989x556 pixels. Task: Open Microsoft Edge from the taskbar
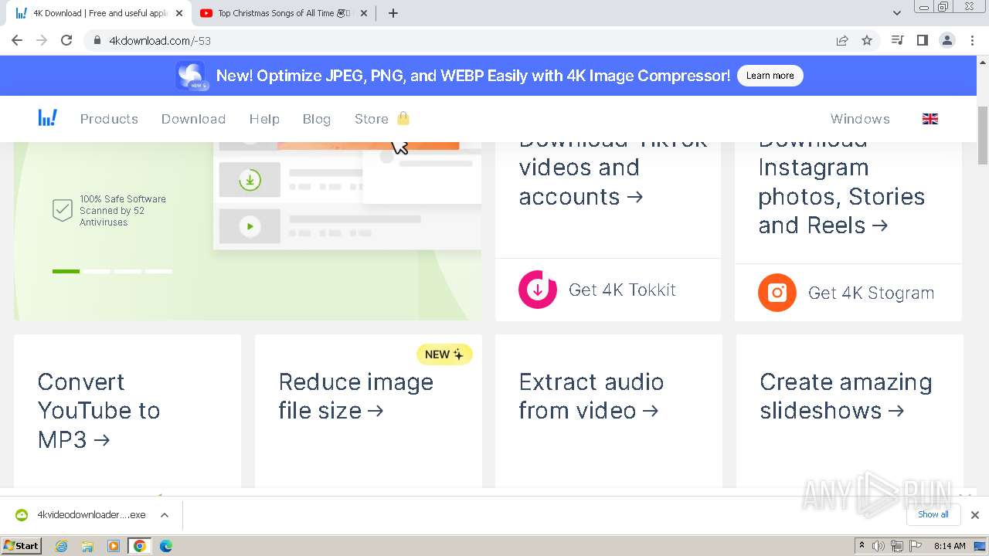[x=165, y=546]
